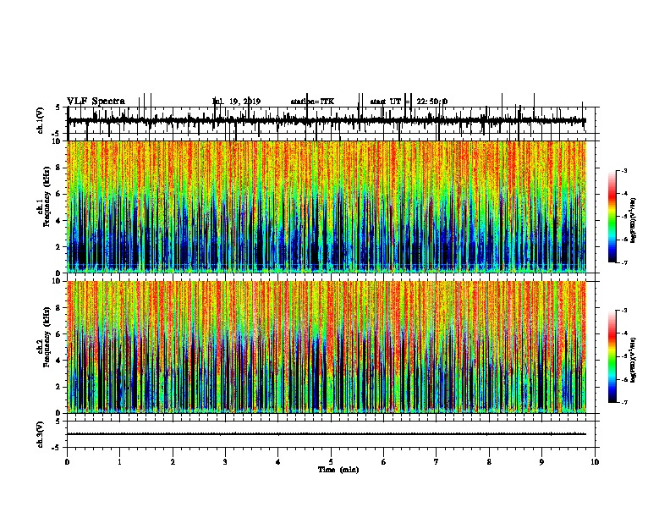The image size is (670, 518).
Task: Click the "-3" label on ch.1 colorbar
Action: (624, 170)
